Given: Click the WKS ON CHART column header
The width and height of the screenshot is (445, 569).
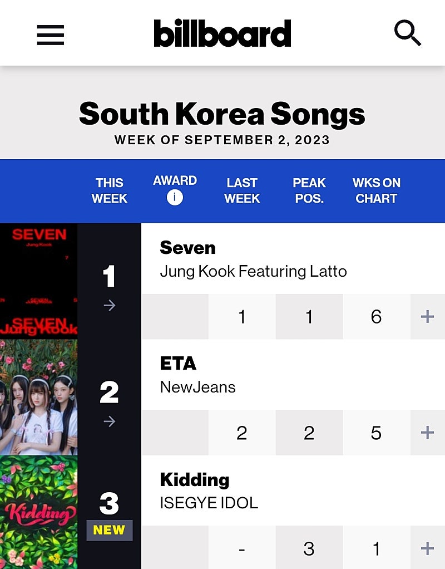Looking at the screenshot, I should (x=376, y=190).
